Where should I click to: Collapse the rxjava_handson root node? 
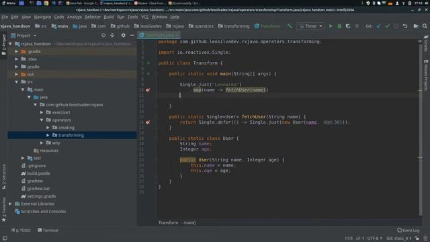pos(10,44)
